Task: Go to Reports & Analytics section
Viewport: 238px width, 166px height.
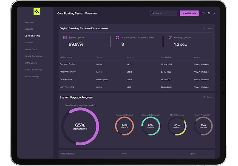Action: pyautogui.click(x=33, y=70)
